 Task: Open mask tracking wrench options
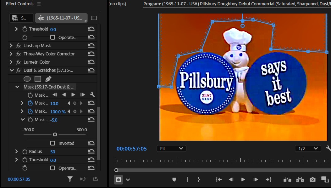point(92,94)
